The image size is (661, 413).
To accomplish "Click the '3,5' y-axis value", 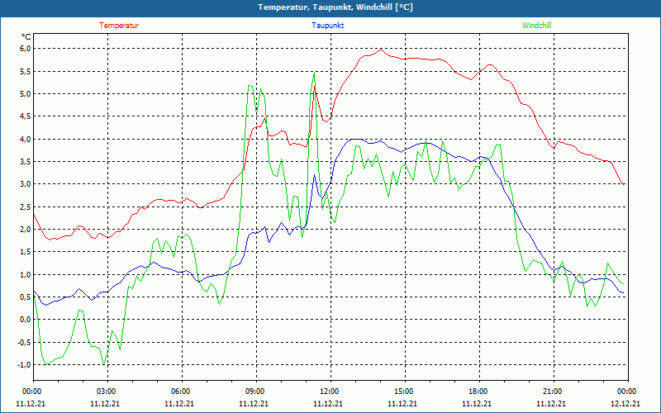I will (x=26, y=161).
